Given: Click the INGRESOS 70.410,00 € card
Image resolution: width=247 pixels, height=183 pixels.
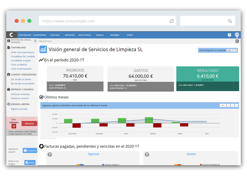Looking at the screenshot, I should click(75, 79).
